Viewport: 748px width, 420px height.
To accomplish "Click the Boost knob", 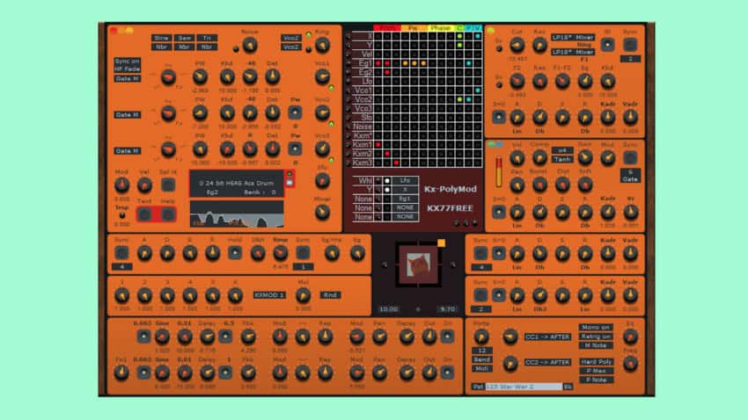I will pyautogui.click(x=539, y=185).
